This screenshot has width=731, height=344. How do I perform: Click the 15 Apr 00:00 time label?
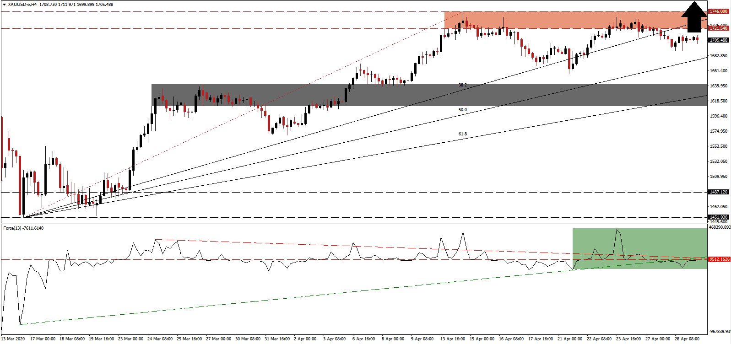pos(482,339)
